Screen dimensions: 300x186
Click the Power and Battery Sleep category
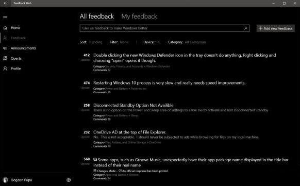(x=122, y=115)
